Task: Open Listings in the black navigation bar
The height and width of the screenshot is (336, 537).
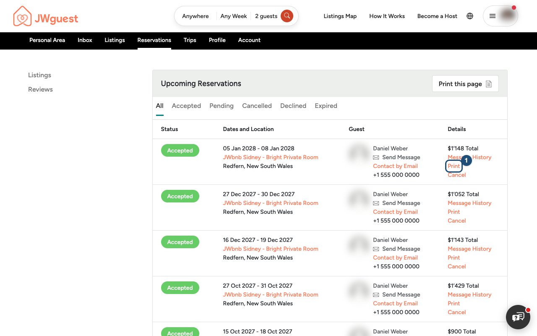Action: [x=115, y=40]
